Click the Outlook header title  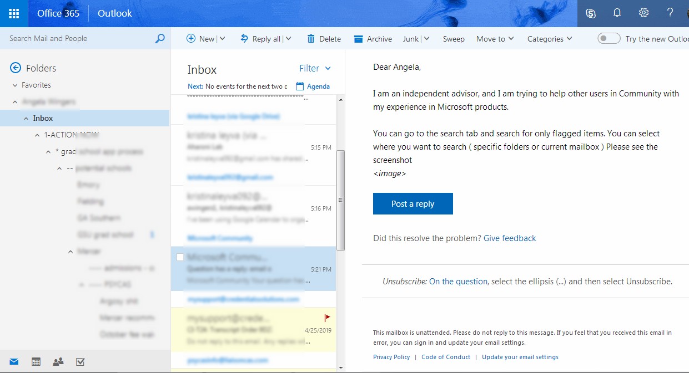[x=115, y=13]
